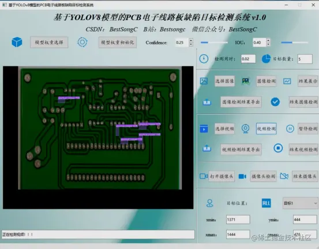The width and height of the screenshot is (319, 249).
Task: Click the Confidence 0.25 input field
Action: click(x=182, y=42)
